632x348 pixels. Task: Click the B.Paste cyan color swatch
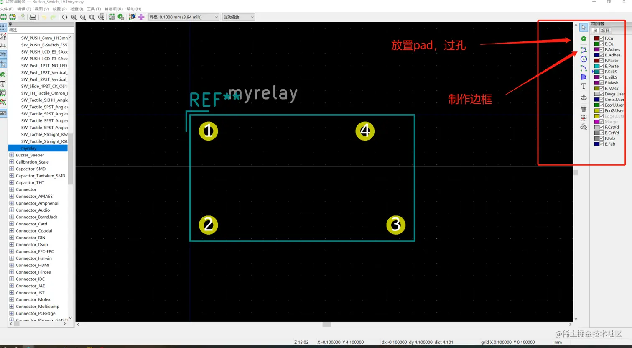point(597,66)
